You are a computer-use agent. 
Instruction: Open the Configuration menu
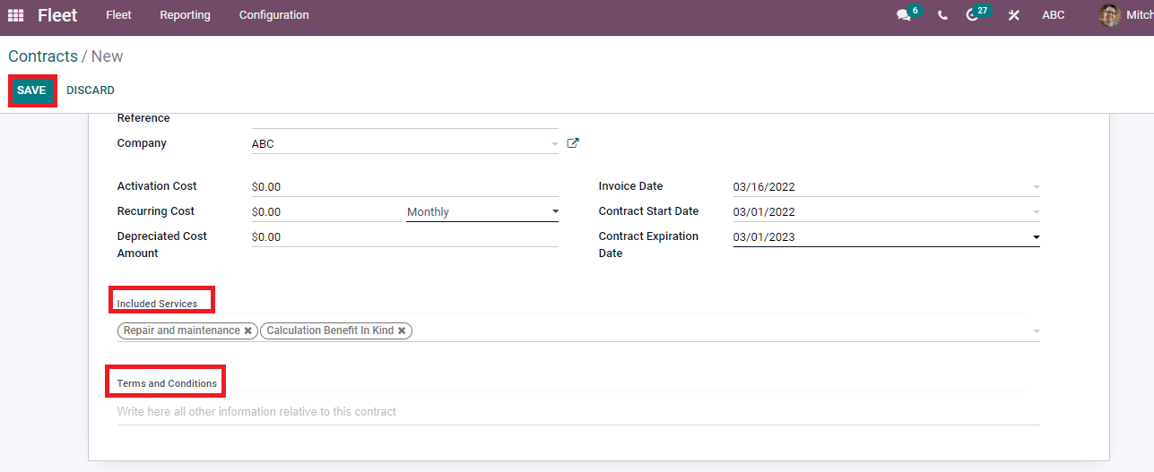pyautogui.click(x=274, y=15)
